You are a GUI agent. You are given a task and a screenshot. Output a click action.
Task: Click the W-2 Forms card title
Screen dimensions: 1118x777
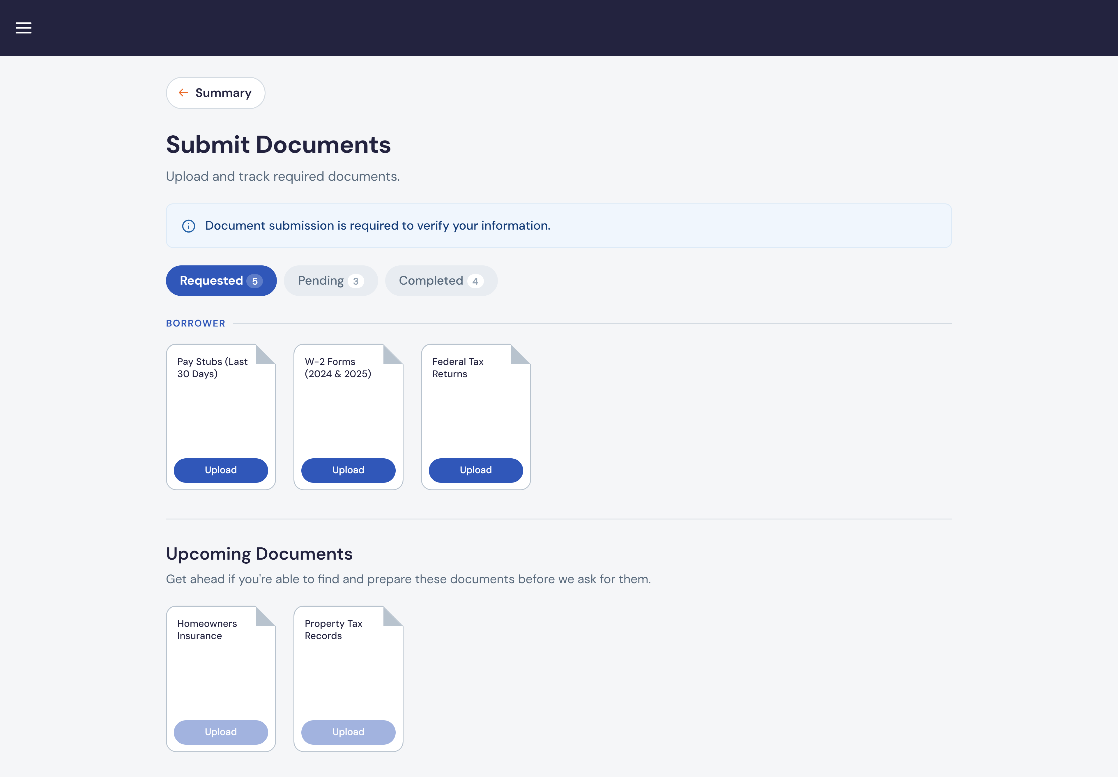tap(338, 368)
